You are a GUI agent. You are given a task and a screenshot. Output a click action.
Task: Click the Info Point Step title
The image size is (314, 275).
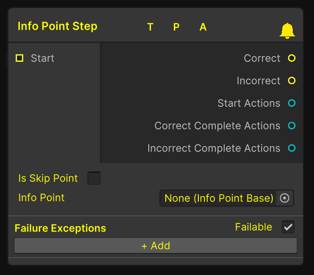(57, 26)
